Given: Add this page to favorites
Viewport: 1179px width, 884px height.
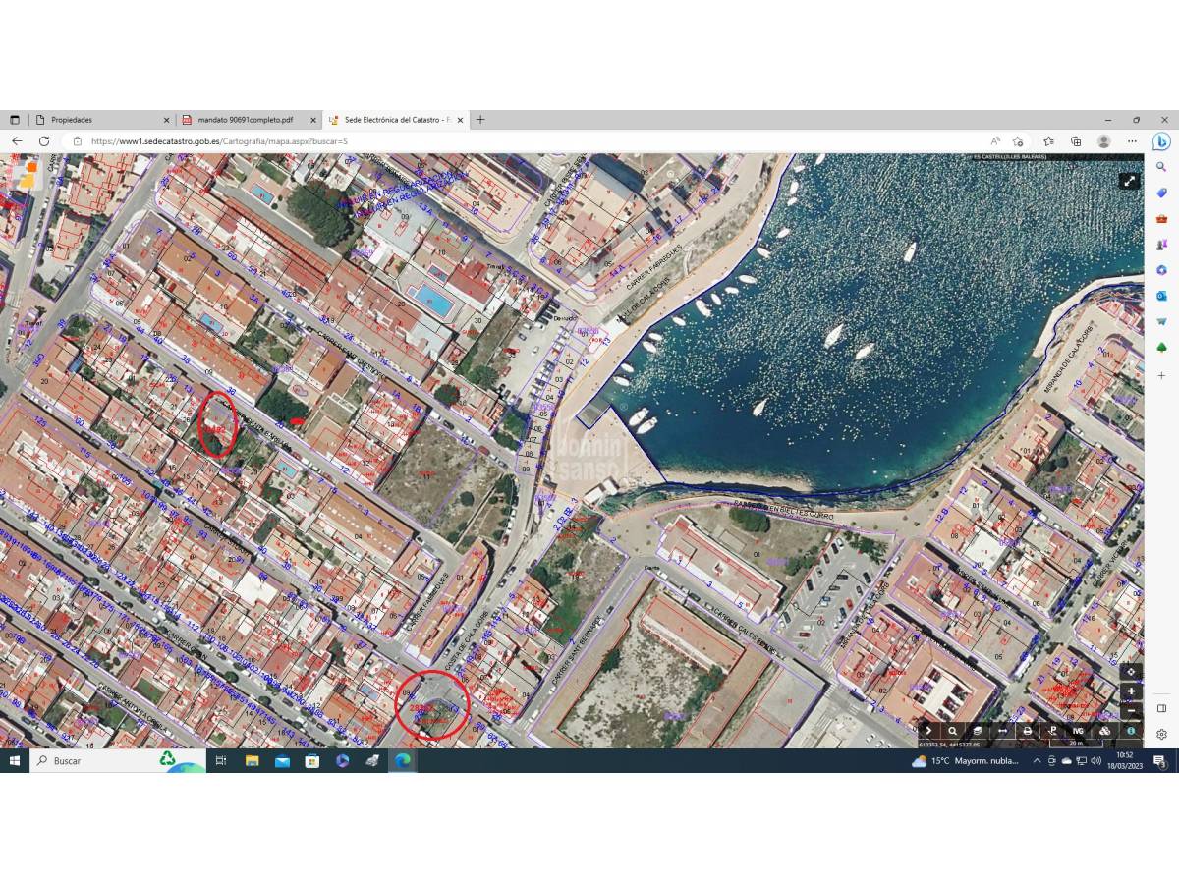Looking at the screenshot, I should point(1019,141).
